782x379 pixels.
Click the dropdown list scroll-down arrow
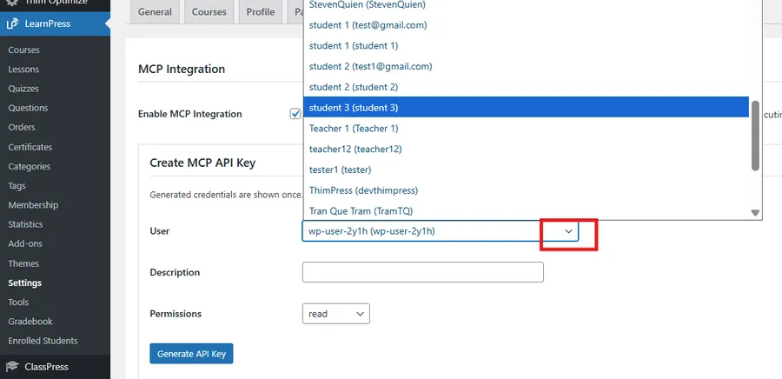pos(755,213)
